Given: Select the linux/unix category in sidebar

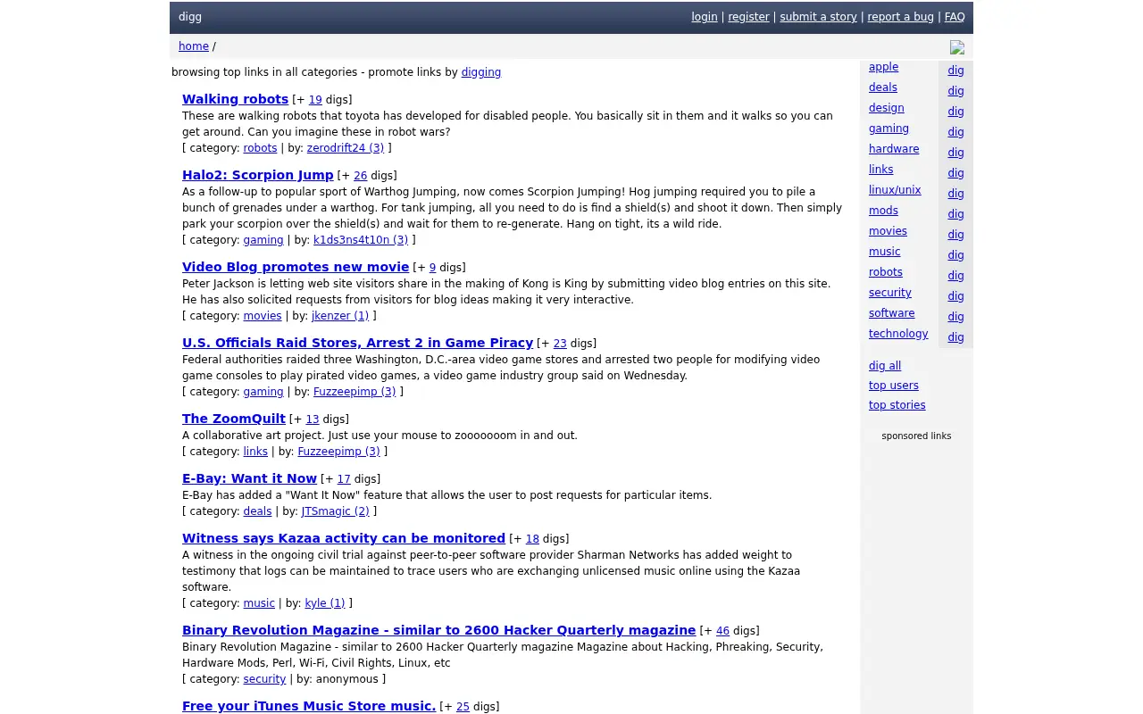Looking at the screenshot, I should pyautogui.click(x=895, y=190).
